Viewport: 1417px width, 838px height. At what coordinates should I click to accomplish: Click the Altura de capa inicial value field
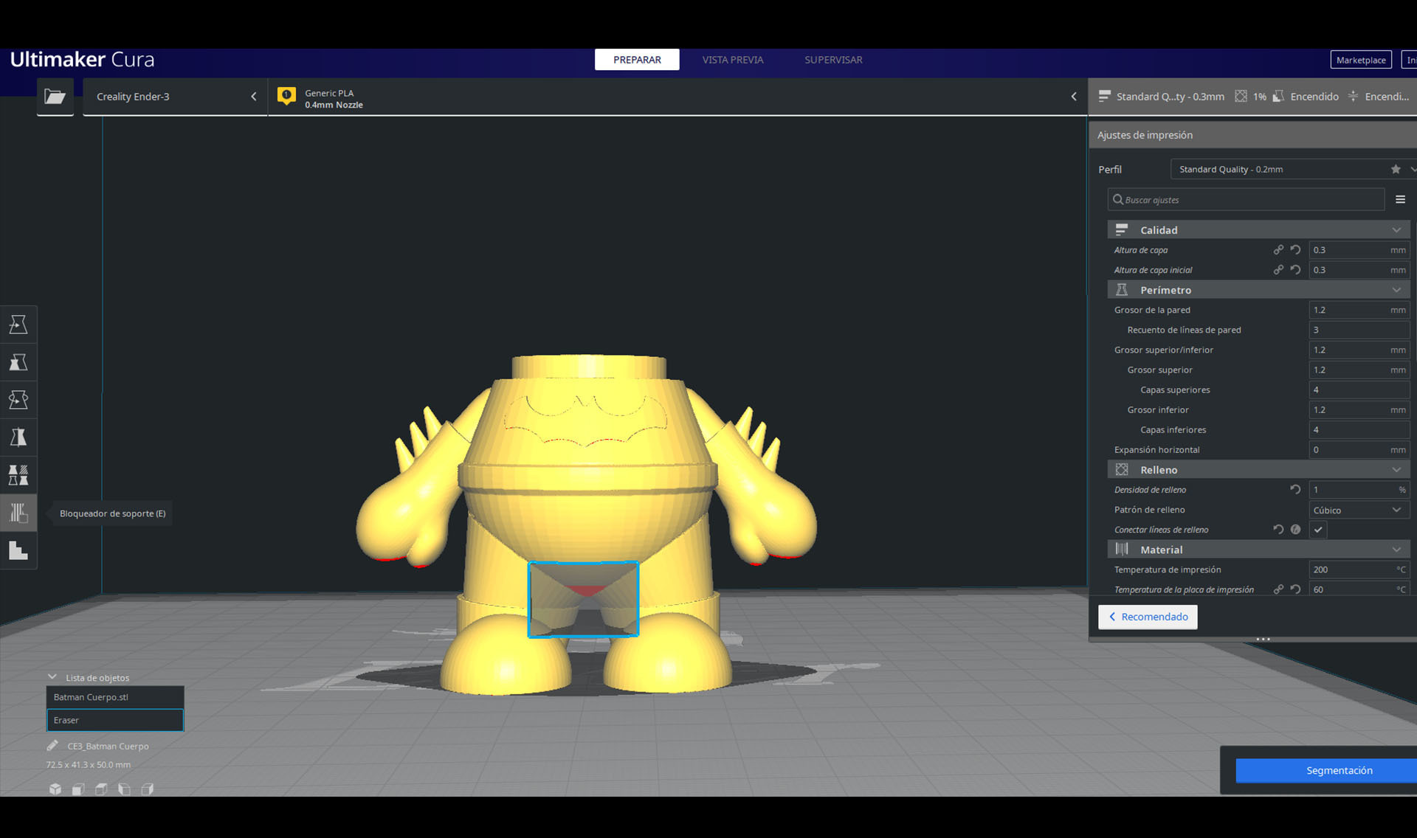[x=1359, y=270]
